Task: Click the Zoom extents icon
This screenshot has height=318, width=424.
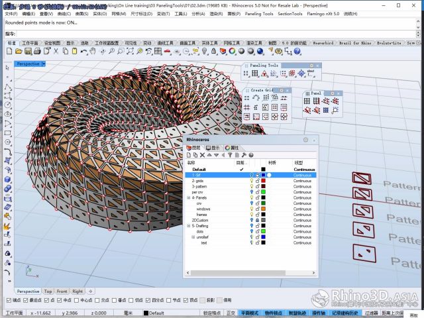Action: pyautogui.click(x=130, y=51)
